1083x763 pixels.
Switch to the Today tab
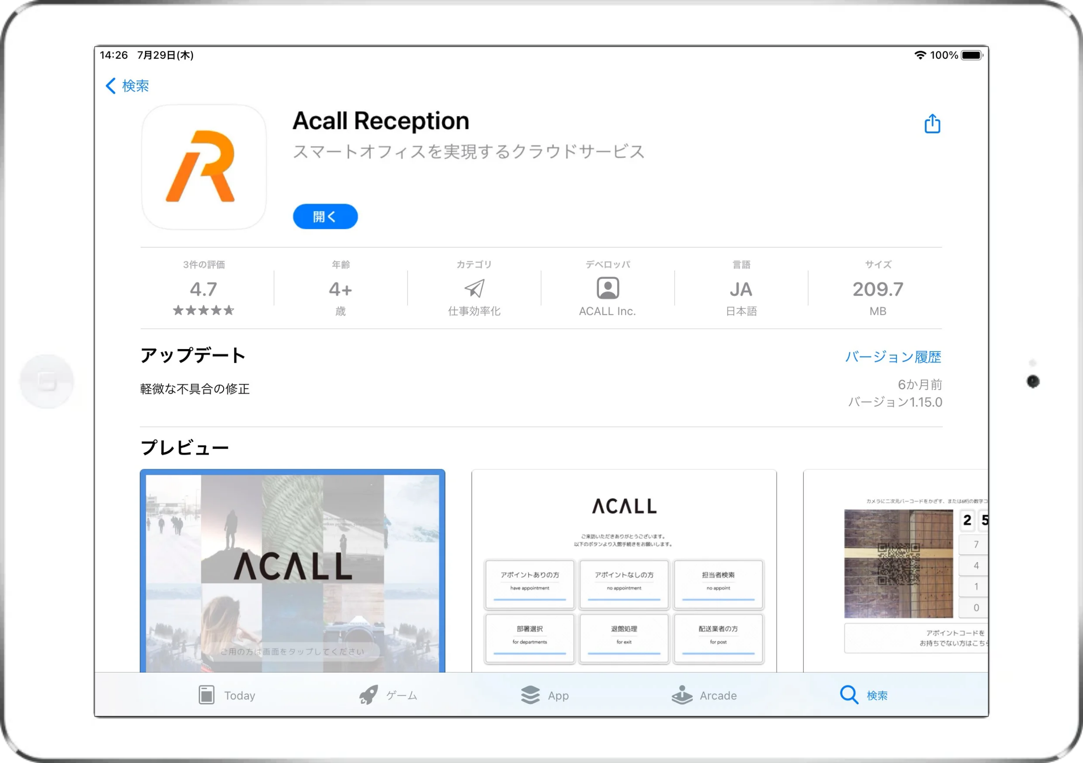pyautogui.click(x=227, y=695)
